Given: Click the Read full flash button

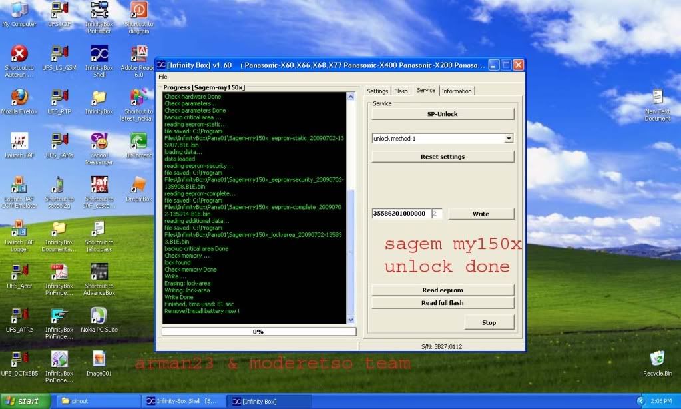Looking at the screenshot, I should click(443, 303).
